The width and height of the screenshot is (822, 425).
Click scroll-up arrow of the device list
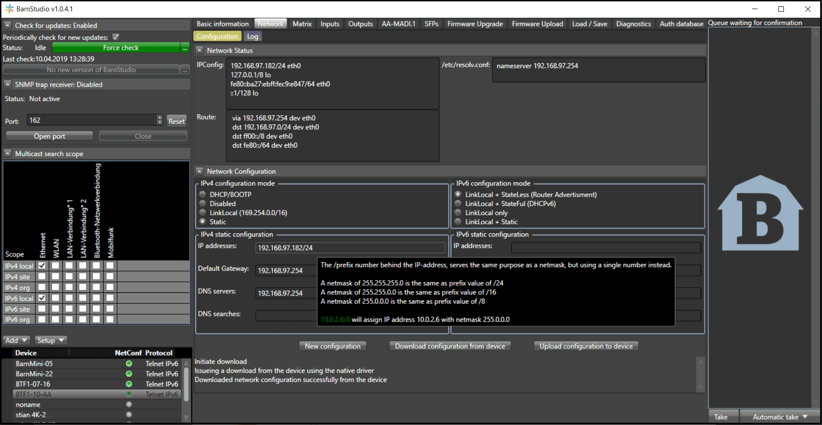tap(186, 364)
